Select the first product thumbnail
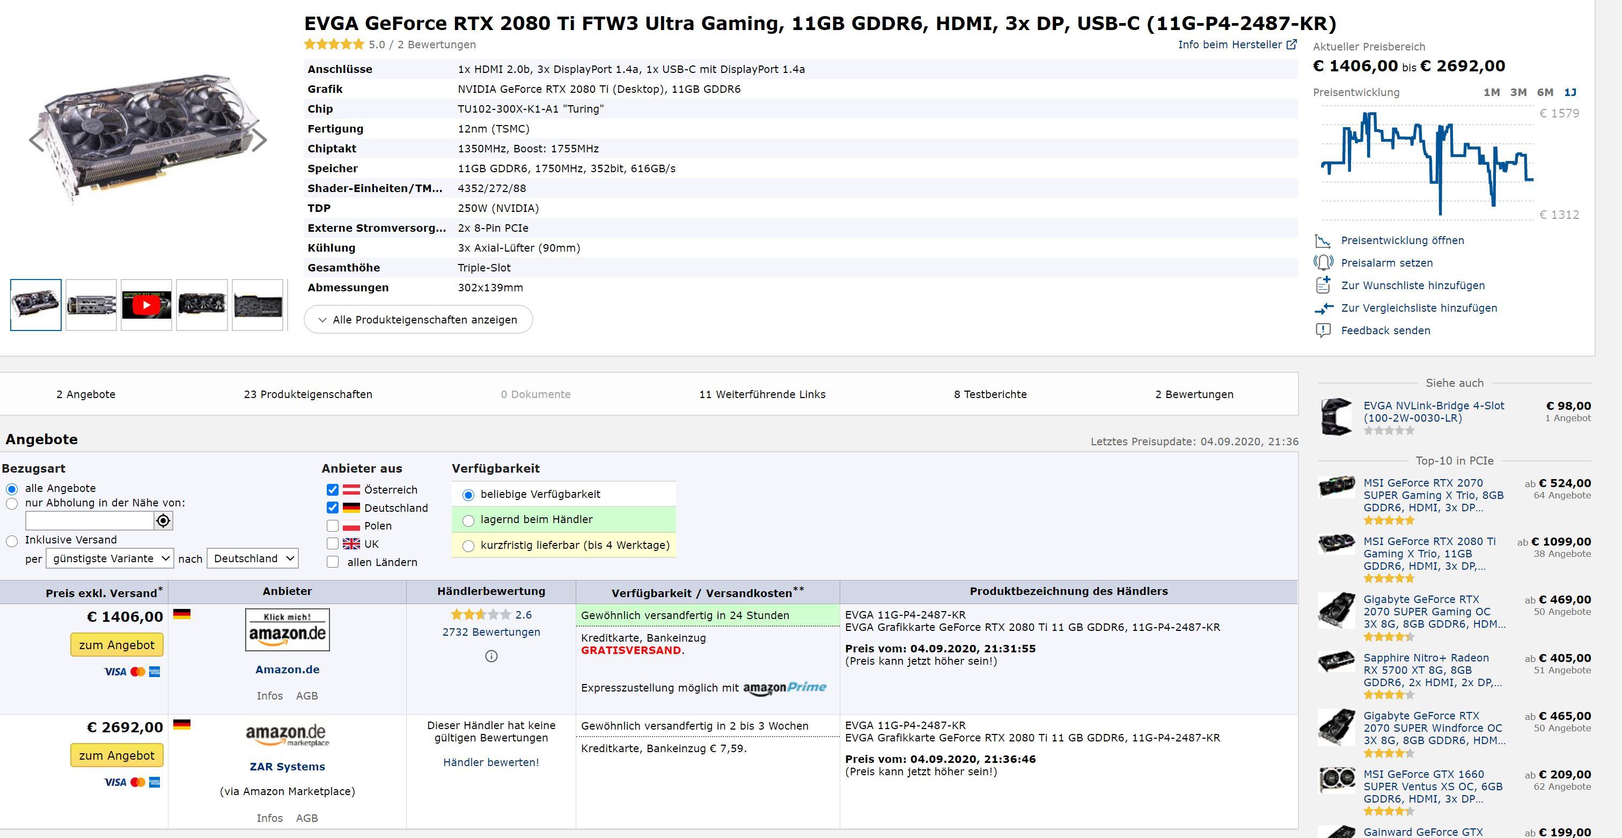 (x=36, y=305)
